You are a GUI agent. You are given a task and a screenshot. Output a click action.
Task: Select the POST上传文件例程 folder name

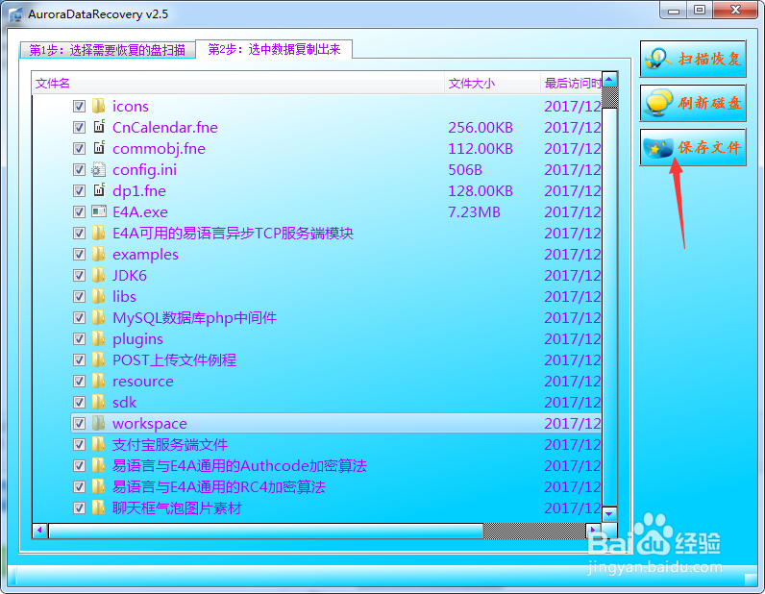pos(174,360)
